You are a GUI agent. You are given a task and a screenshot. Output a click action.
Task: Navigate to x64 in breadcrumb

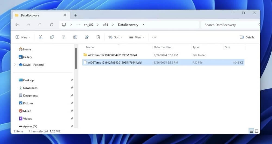point(105,25)
